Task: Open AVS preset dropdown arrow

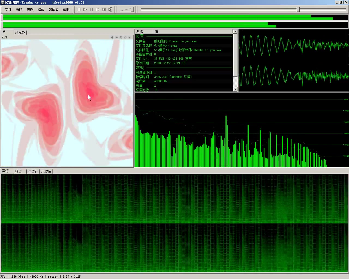Action: pyautogui.click(x=130, y=37)
